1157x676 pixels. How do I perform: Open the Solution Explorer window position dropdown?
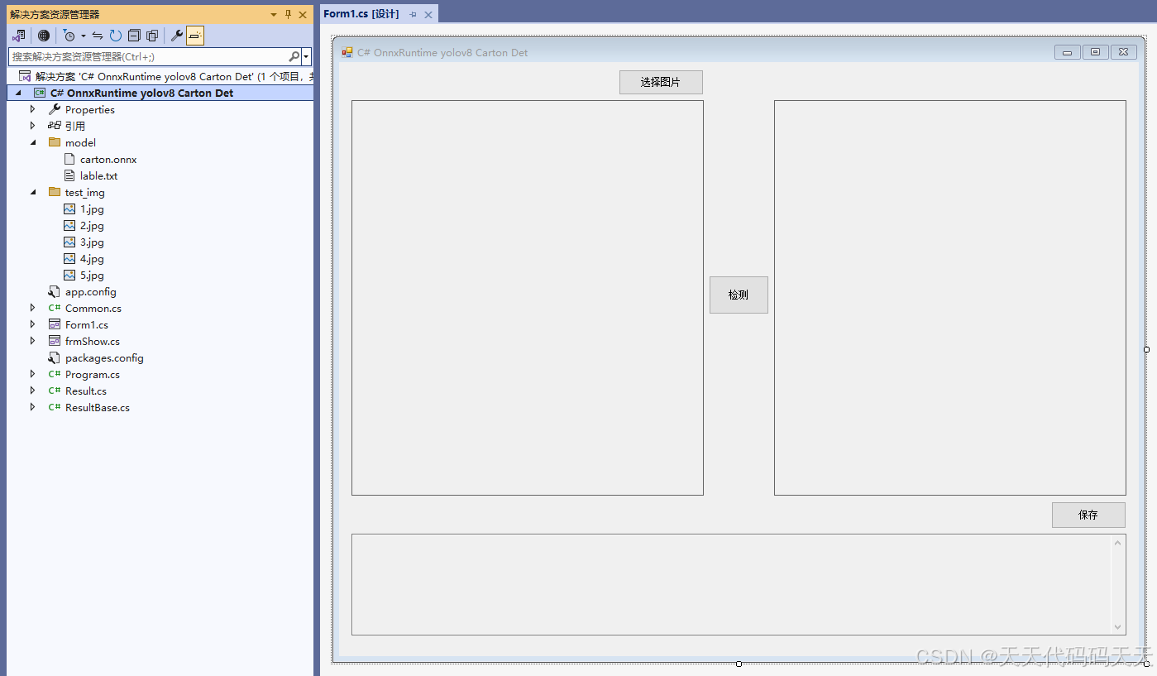tap(274, 15)
